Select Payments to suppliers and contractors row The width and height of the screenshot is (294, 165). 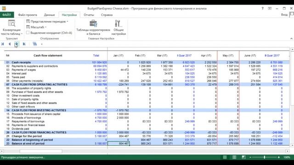35,66
